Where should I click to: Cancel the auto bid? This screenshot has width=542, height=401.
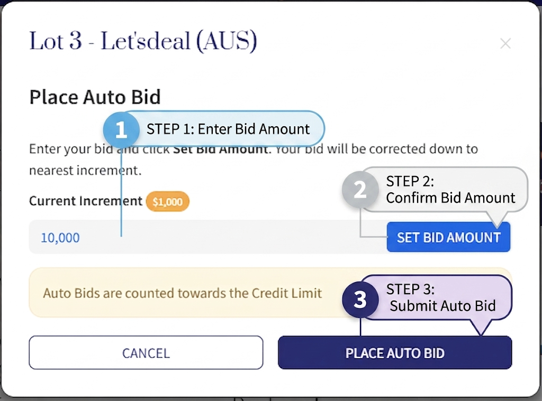pyautogui.click(x=146, y=352)
